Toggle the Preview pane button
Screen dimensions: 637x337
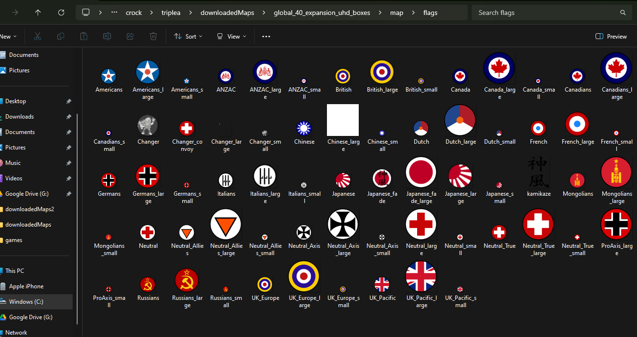coord(611,36)
